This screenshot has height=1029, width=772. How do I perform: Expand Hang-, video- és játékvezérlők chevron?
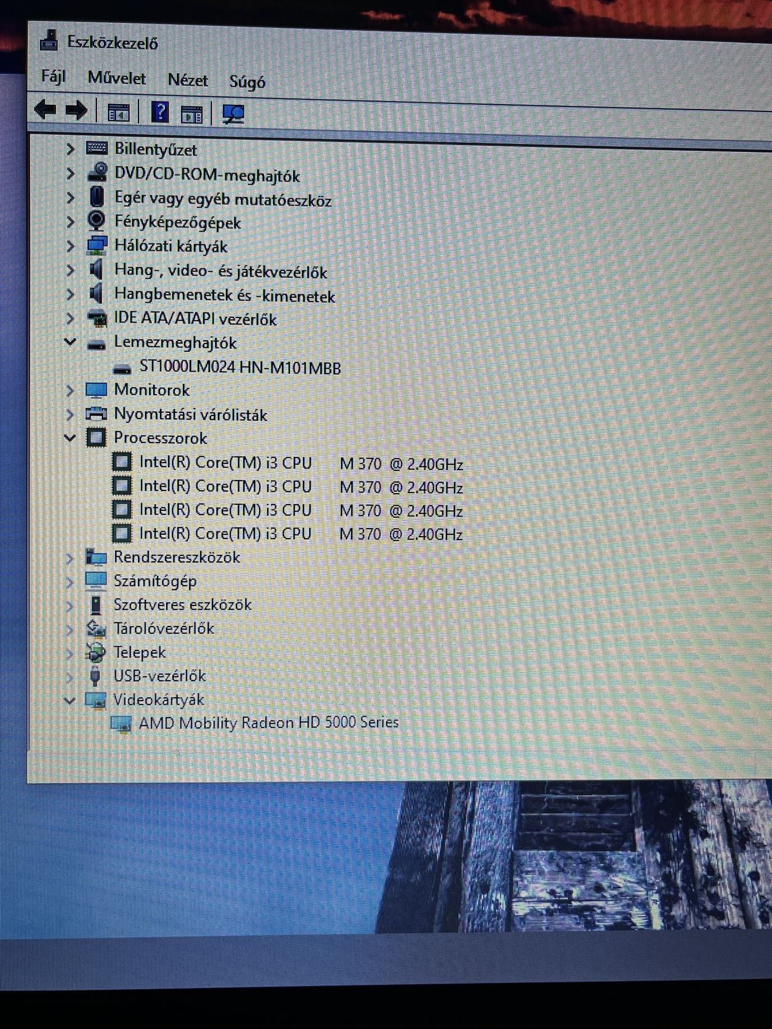click(x=70, y=270)
